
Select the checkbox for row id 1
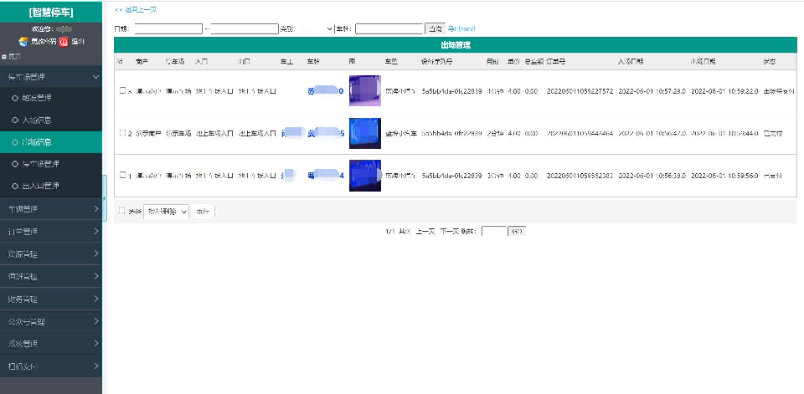coord(122,175)
